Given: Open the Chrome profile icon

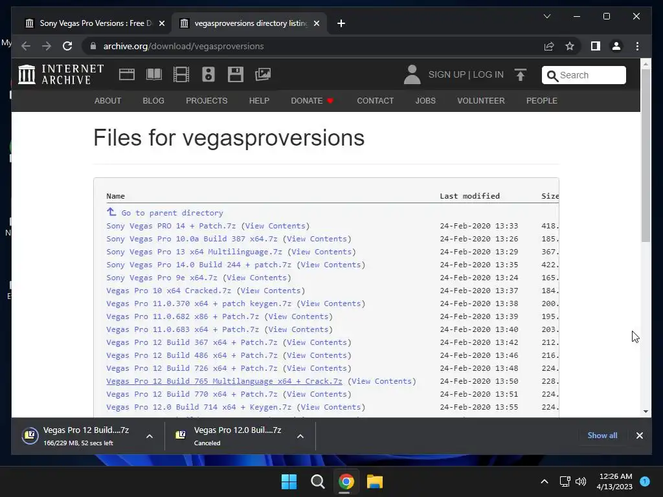Looking at the screenshot, I should click(x=616, y=46).
